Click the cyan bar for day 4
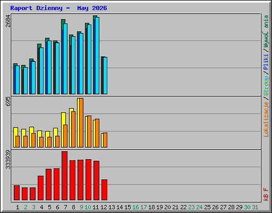The height and width of the screenshot is (213, 272). coord(41,71)
